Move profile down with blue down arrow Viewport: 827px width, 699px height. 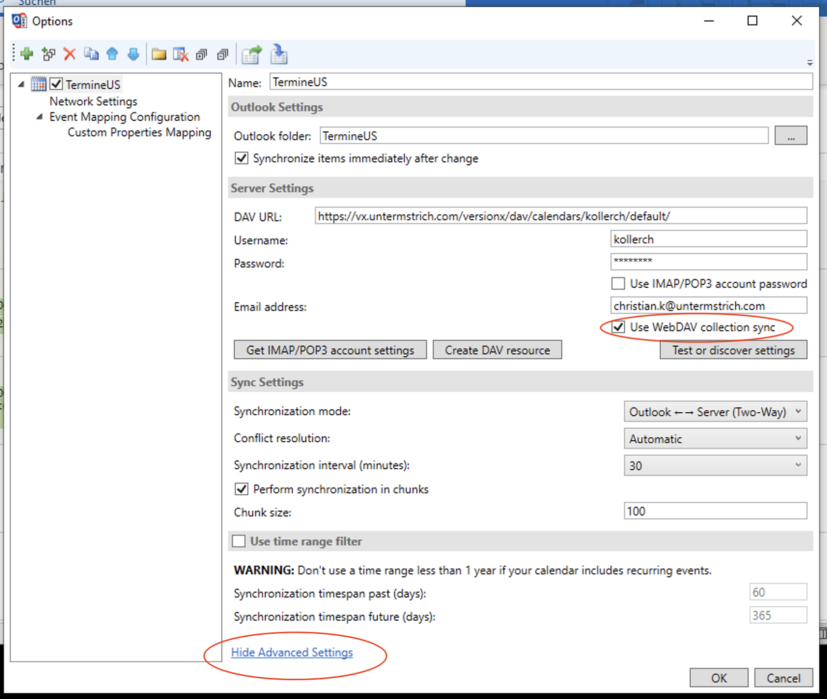point(133,54)
